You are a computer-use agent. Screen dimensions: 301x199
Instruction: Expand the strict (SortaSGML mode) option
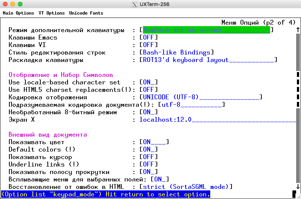pyautogui.click(x=186, y=187)
